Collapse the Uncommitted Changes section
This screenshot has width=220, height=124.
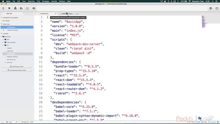pyautogui.click(x=1, y=18)
